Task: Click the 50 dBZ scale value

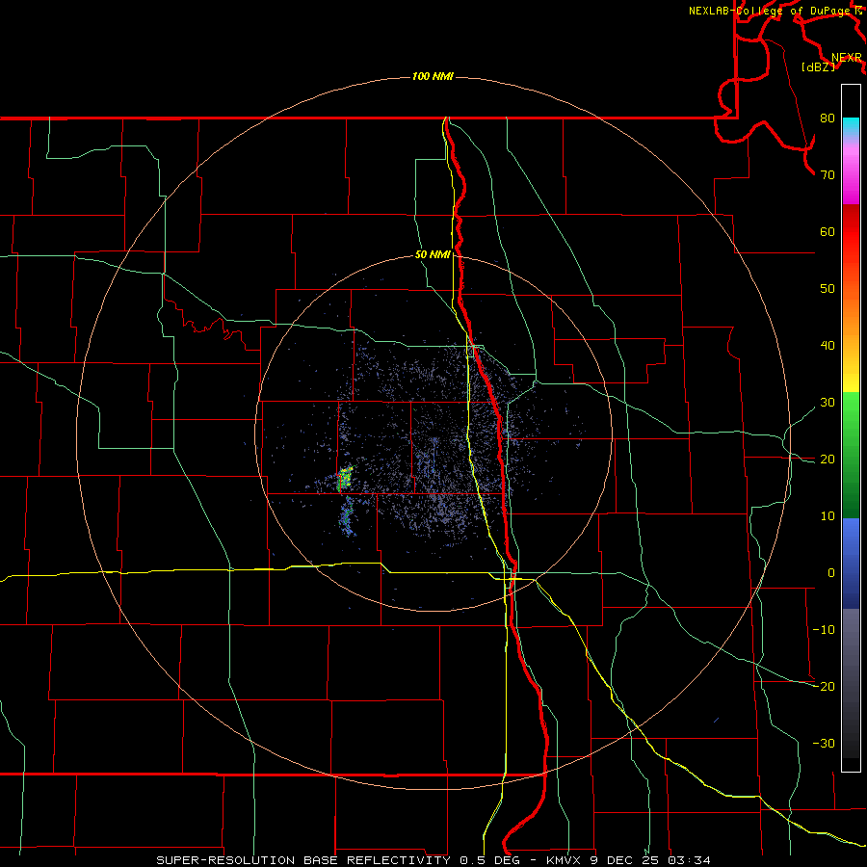Action: pyautogui.click(x=828, y=289)
